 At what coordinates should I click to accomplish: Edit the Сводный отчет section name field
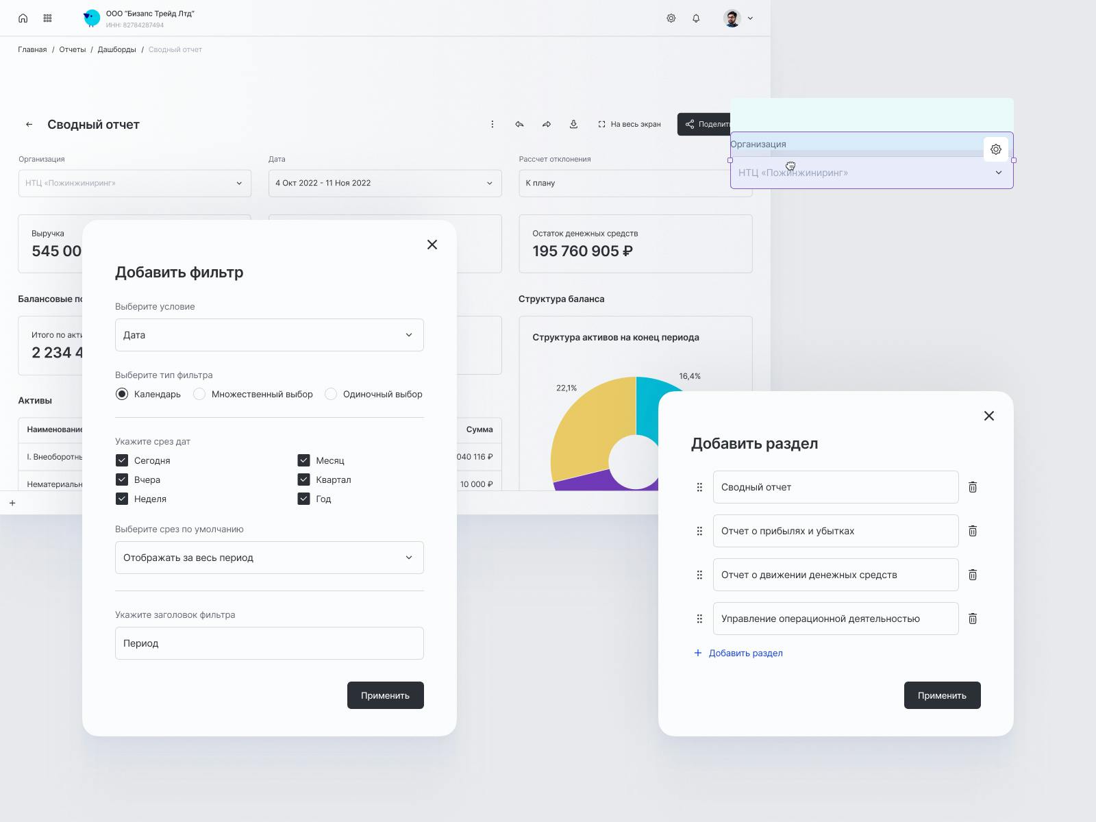836,487
